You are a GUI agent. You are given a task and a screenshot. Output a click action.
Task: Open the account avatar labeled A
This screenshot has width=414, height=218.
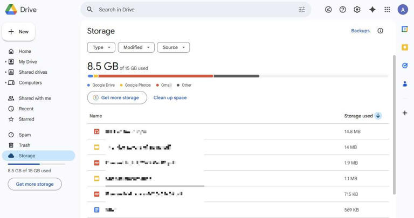coord(403,10)
